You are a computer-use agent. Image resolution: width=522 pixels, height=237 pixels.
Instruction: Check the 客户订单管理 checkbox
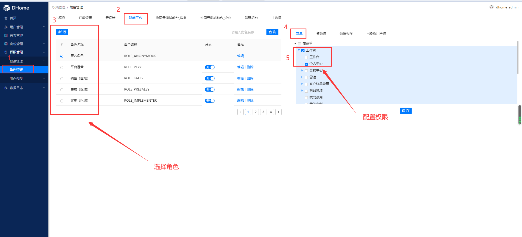[x=306, y=84]
